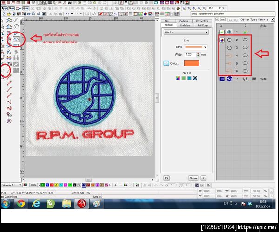
Task: Click the circles motif tool
Action: pos(9,114)
